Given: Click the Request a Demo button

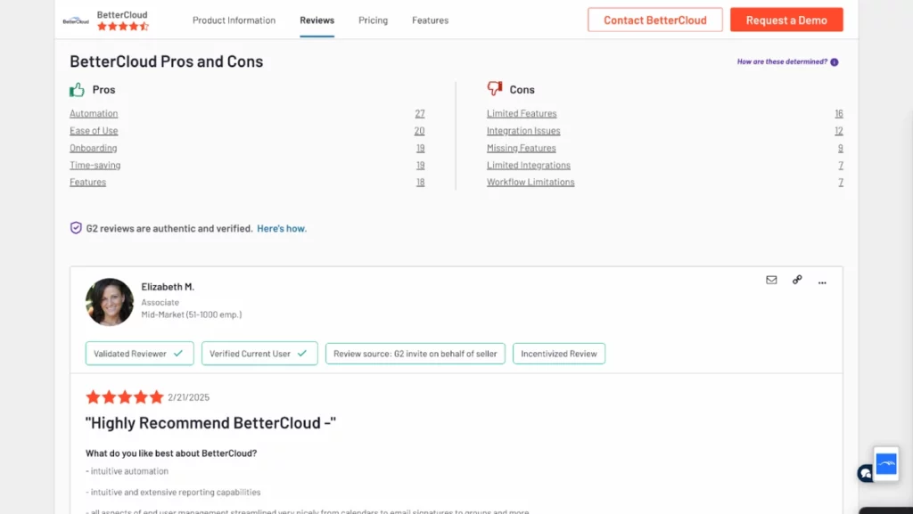Looking at the screenshot, I should [x=786, y=20].
